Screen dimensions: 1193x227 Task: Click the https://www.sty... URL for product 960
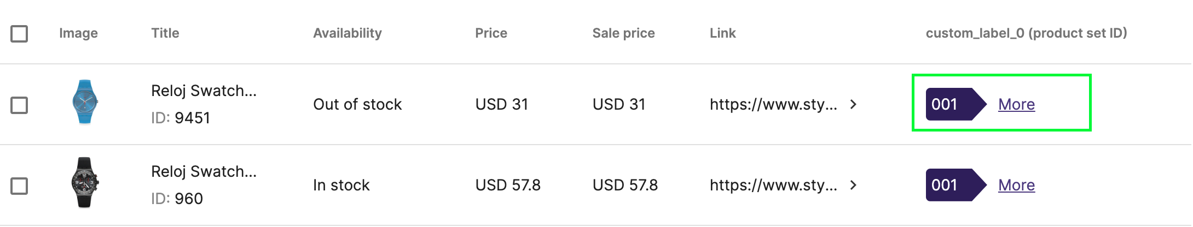pos(773,185)
